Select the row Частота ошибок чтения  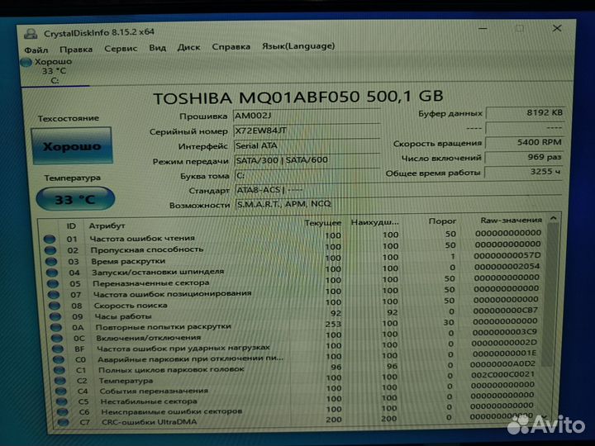pyautogui.click(x=294, y=237)
